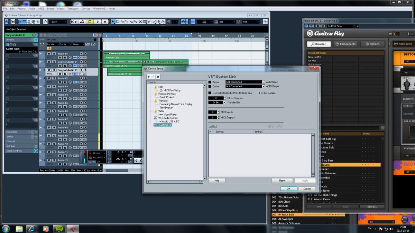Open the 94 Rock Solo preset dropdown in plugin header
The width and height of the screenshot is (415, 233).
341,26
